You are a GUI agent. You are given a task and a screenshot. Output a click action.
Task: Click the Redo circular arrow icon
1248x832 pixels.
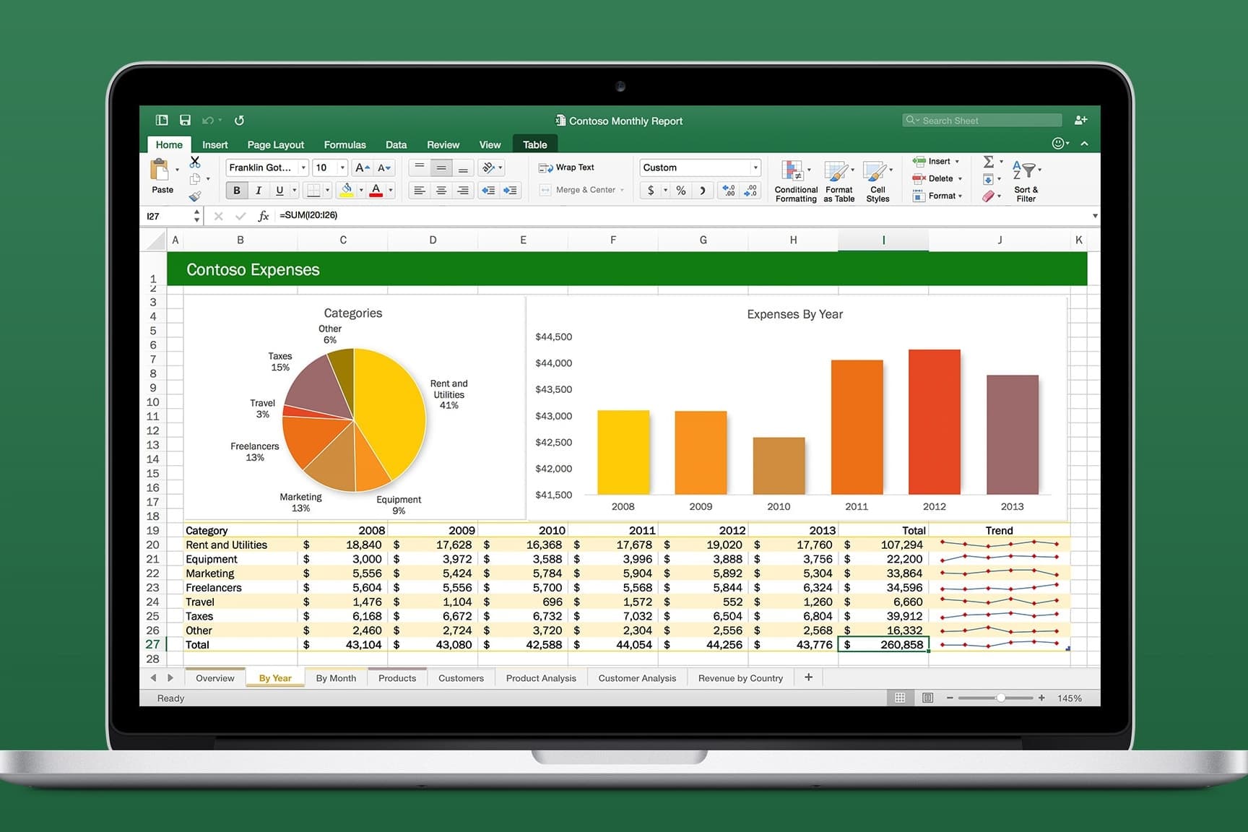(x=239, y=120)
